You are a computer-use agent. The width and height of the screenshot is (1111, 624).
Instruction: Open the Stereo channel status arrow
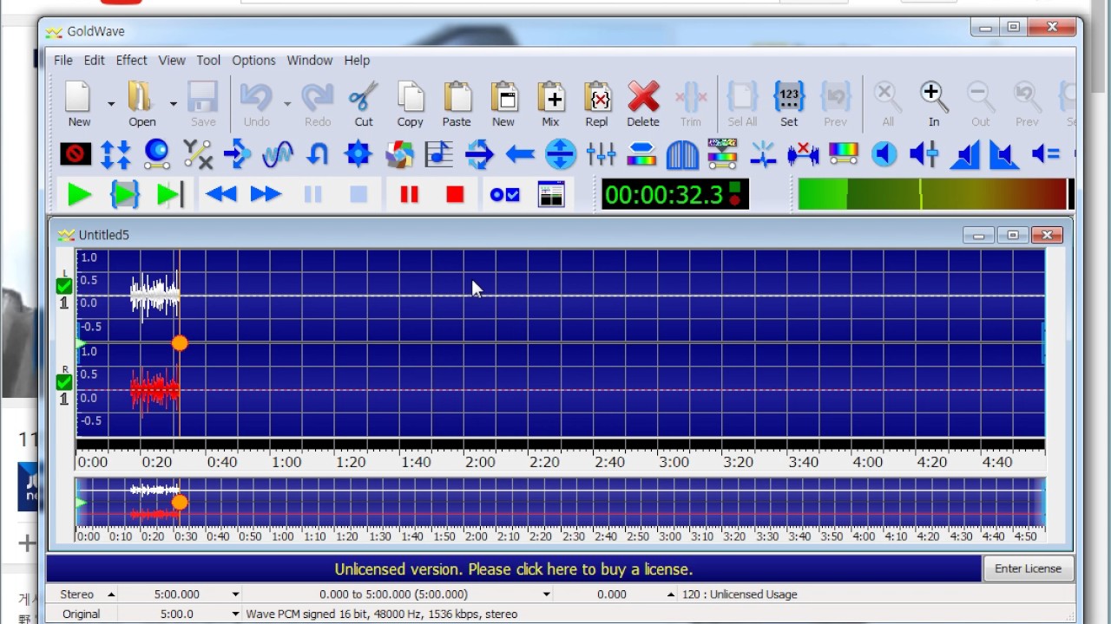coord(111,595)
